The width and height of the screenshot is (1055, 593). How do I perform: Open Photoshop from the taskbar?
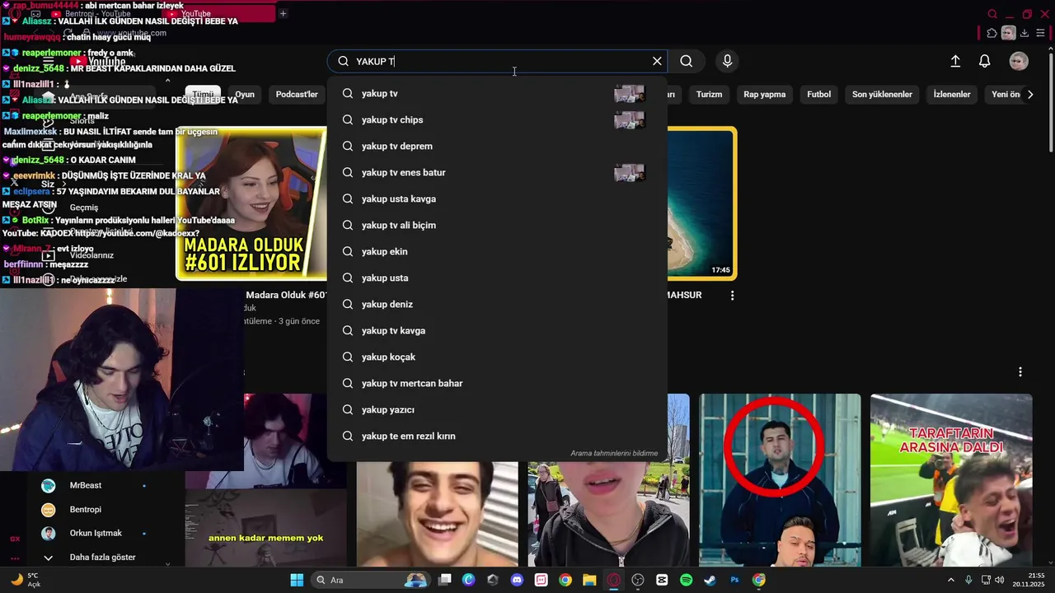coord(734,580)
